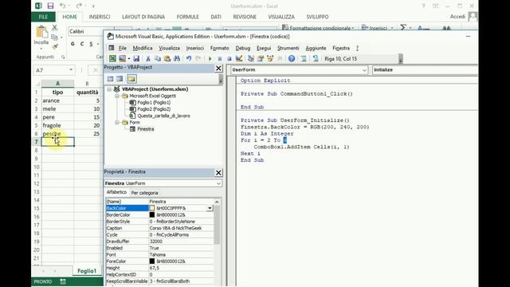Open the UserForm object dropdown in code window
The width and height of the screenshot is (510, 287).
[364, 70]
